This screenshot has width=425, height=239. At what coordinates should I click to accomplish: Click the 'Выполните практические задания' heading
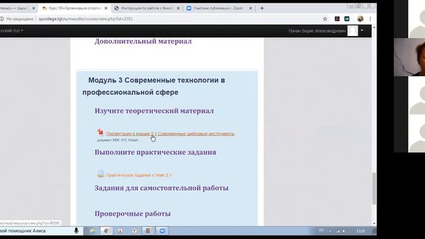(x=155, y=153)
